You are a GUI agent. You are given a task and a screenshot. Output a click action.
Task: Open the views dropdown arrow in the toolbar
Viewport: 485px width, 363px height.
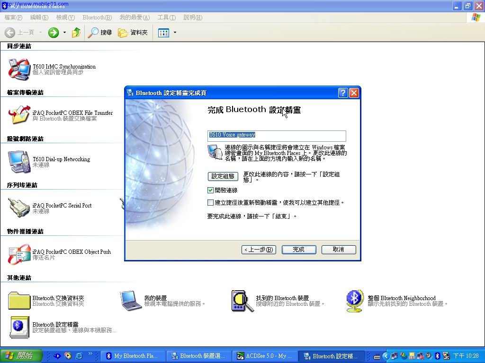(175, 33)
